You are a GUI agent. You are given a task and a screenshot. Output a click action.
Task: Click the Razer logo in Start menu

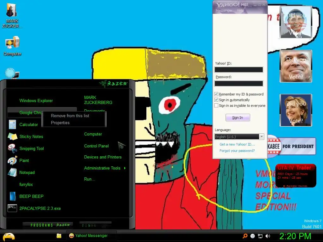click(x=113, y=83)
